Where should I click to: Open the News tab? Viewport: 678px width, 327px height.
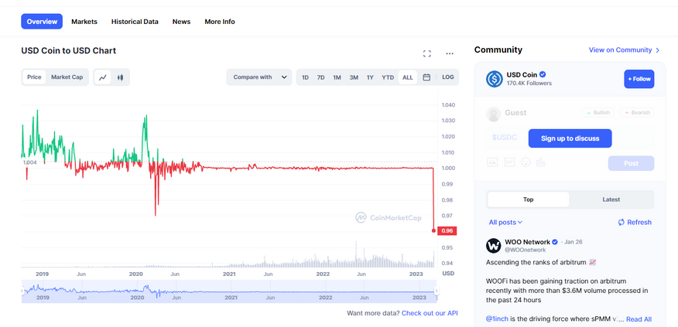181,22
